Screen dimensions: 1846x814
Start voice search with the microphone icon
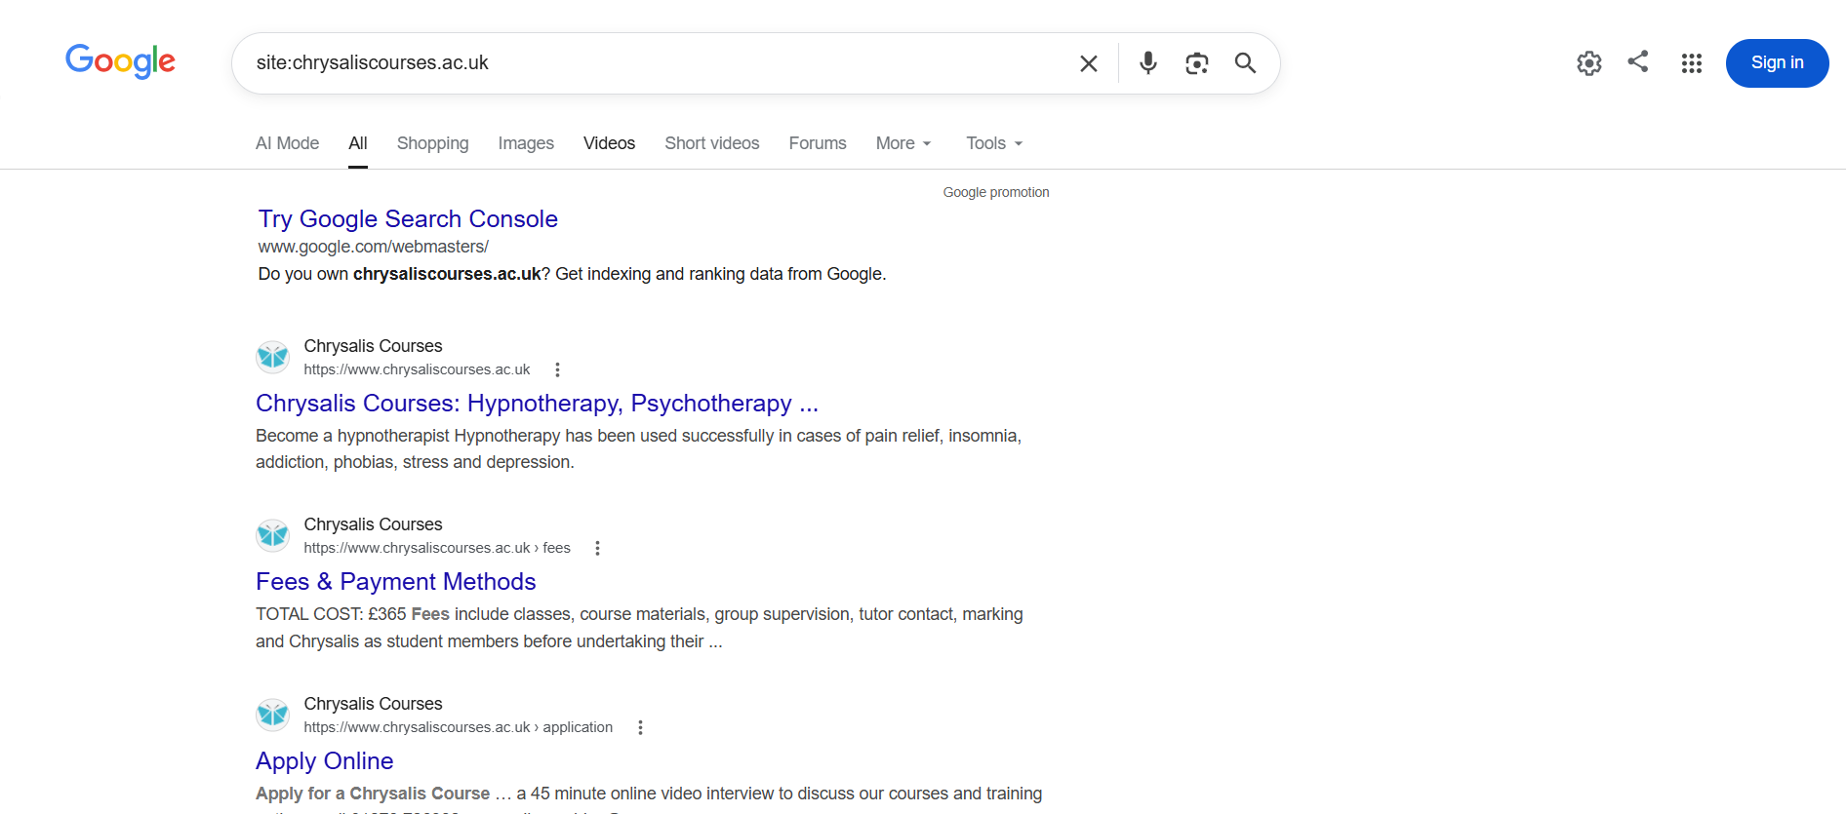[1148, 63]
